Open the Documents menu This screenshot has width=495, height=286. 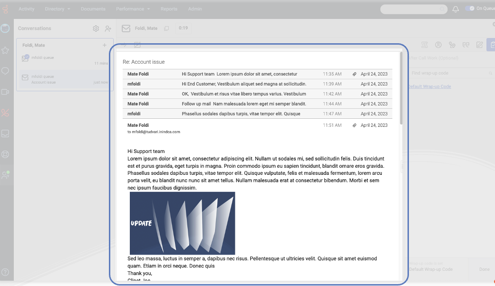pyautogui.click(x=93, y=9)
